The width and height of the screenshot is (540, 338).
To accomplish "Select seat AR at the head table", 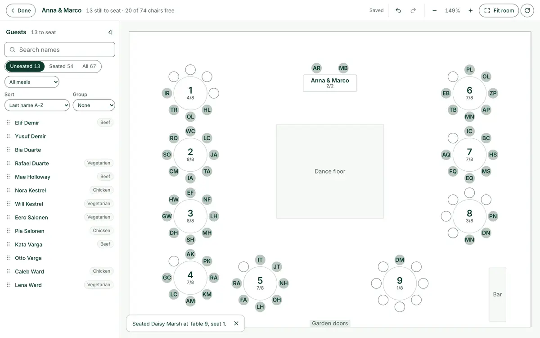I will pyautogui.click(x=317, y=68).
